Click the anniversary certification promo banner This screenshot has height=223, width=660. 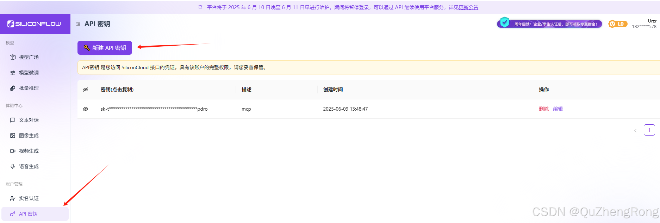[x=549, y=24]
